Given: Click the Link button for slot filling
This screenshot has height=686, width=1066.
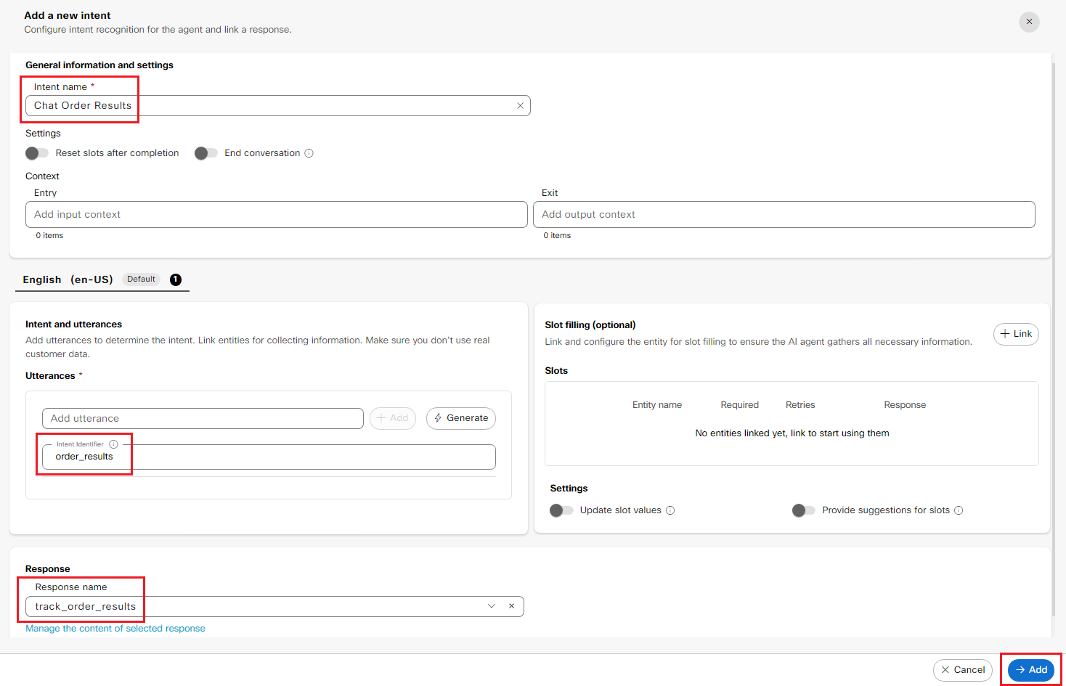Looking at the screenshot, I should tap(1015, 334).
